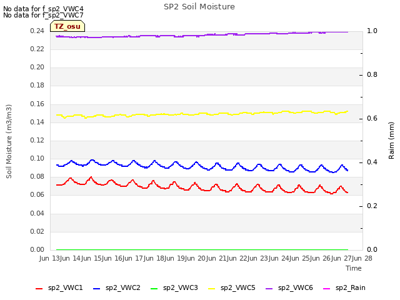Select the sp2_Rain legend label

click(351, 287)
